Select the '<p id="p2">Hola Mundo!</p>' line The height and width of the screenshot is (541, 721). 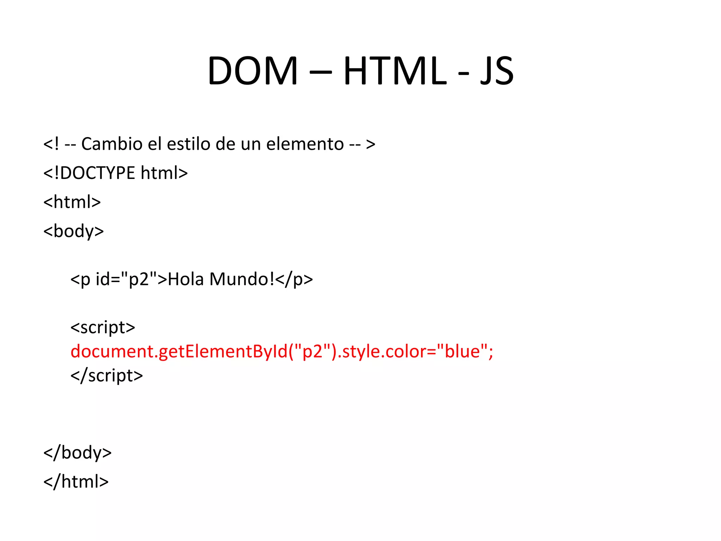(x=192, y=279)
